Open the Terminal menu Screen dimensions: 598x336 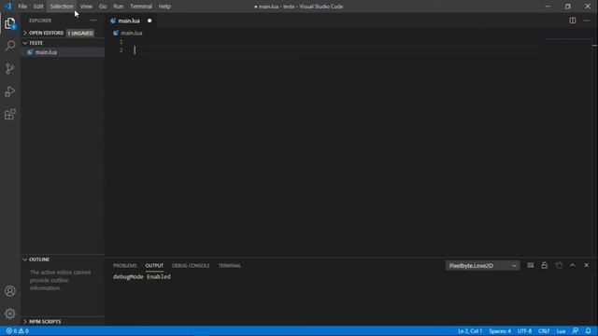[x=141, y=7]
